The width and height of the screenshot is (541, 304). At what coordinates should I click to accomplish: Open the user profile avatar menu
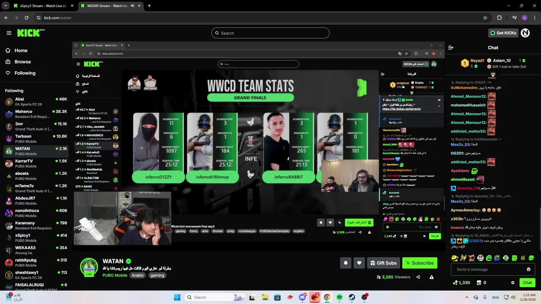tap(525, 33)
